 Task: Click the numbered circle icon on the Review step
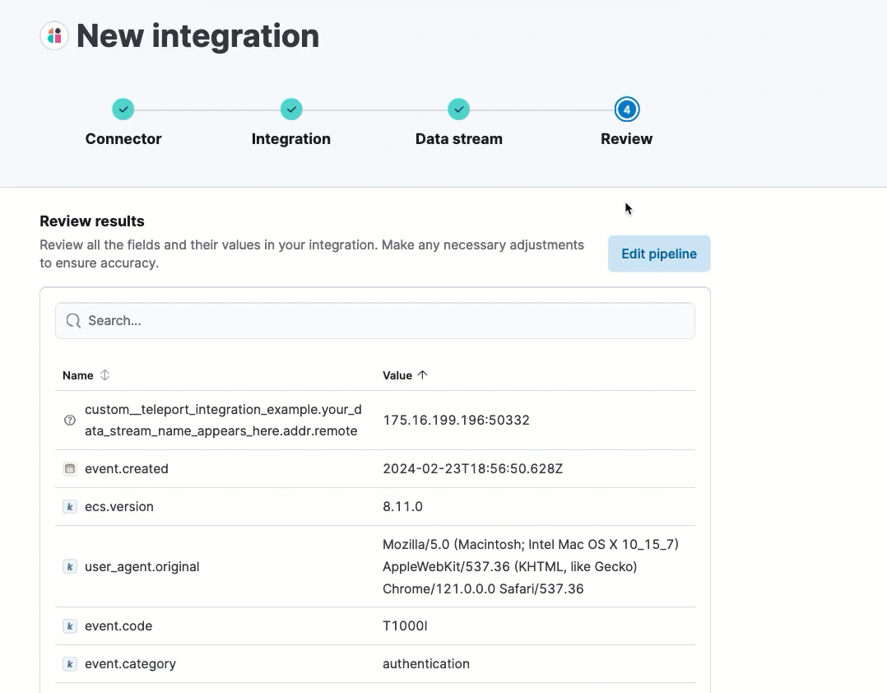pyautogui.click(x=626, y=109)
